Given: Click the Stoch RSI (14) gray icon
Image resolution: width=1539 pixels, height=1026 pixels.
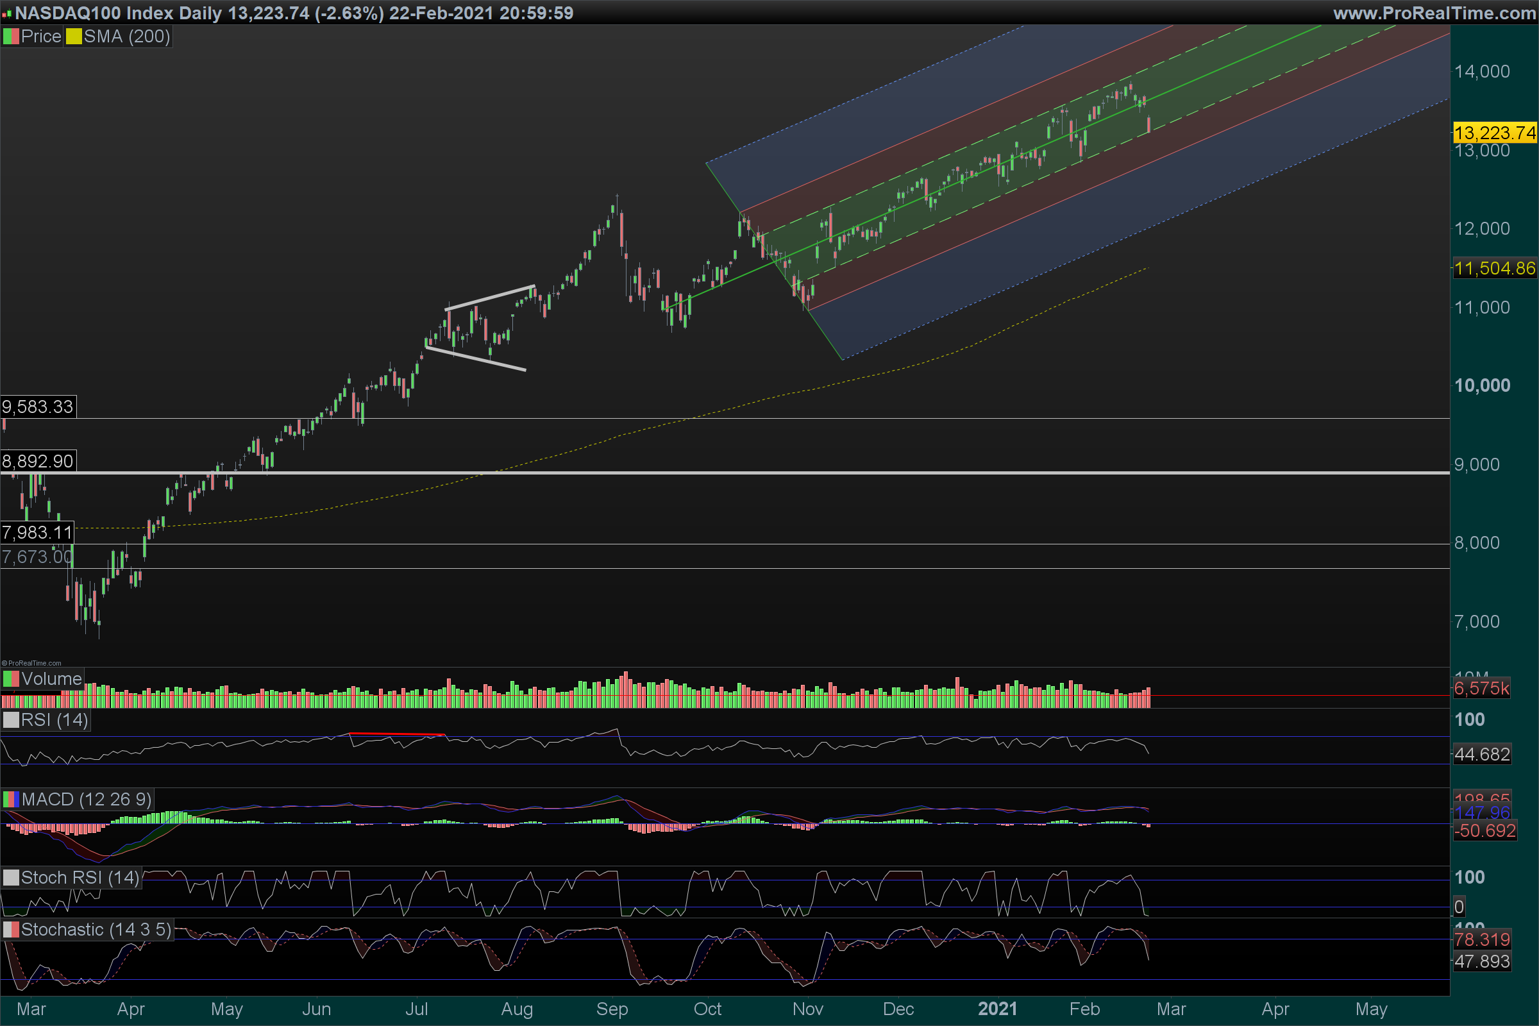Looking at the screenshot, I should coord(10,877).
